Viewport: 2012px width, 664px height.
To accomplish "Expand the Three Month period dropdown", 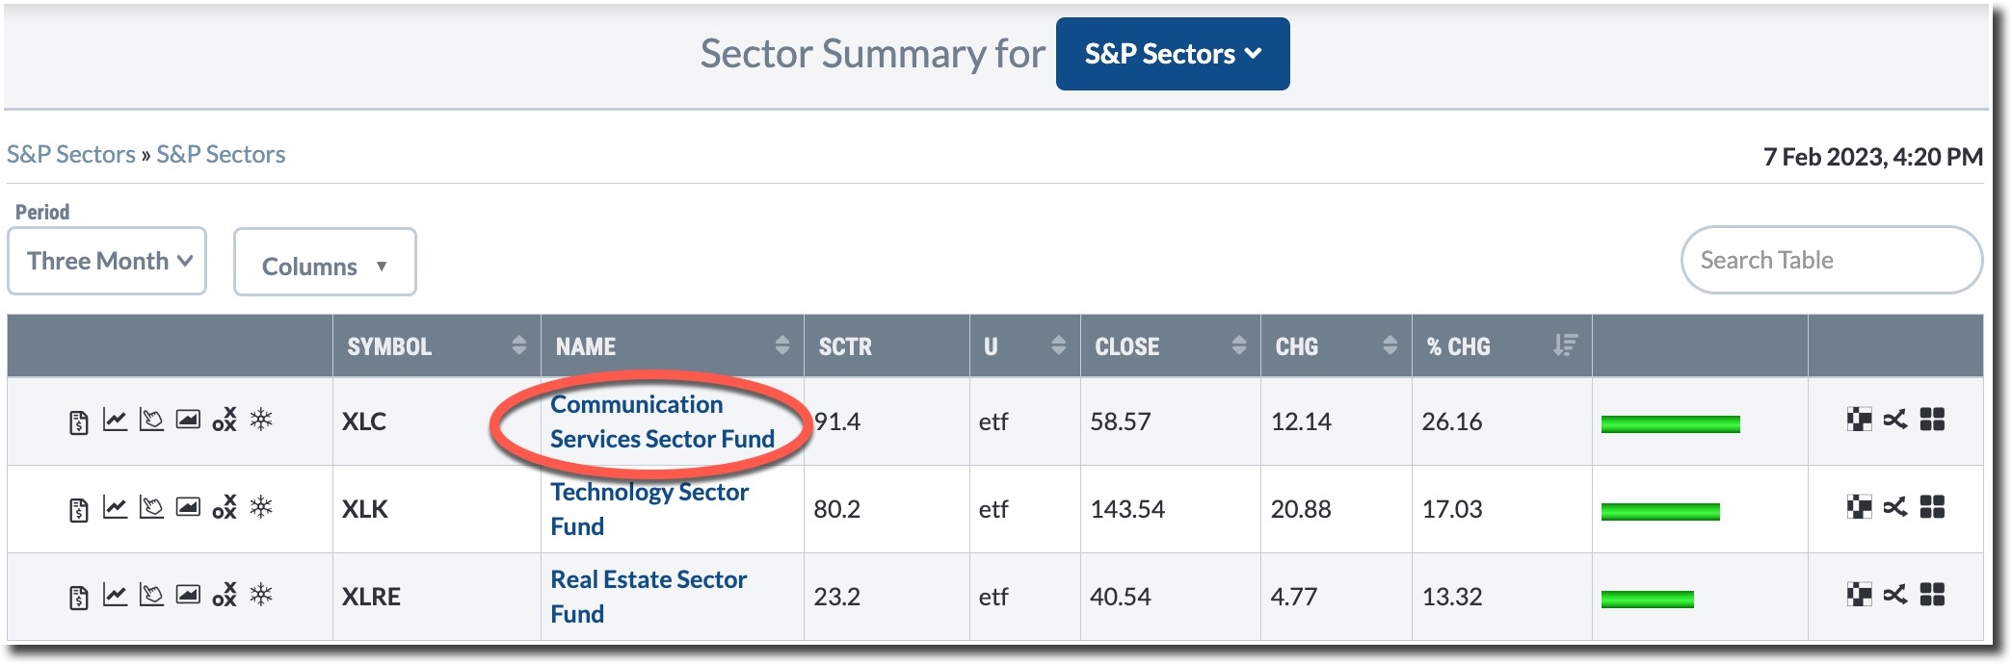I will pos(107,261).
